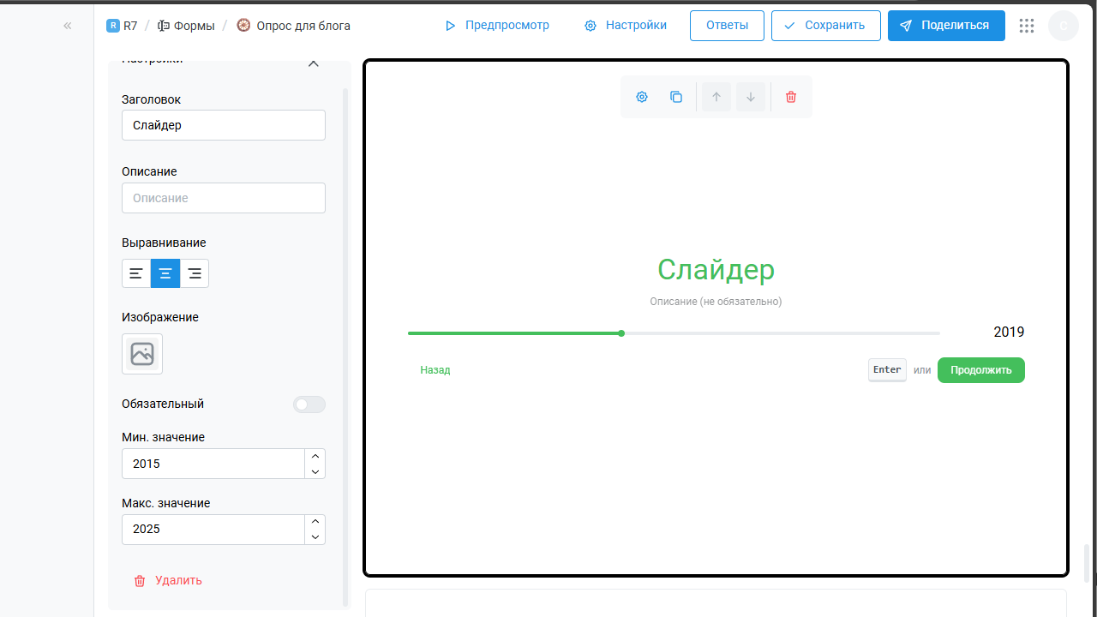Open block settings gear in card toolbar
This screenshot has width=1097, height=617.
point(642,97)
